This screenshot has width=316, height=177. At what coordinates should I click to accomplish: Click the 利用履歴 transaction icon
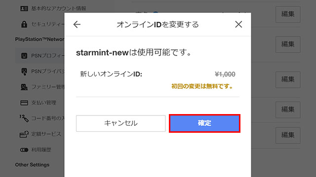pos(24,149)
